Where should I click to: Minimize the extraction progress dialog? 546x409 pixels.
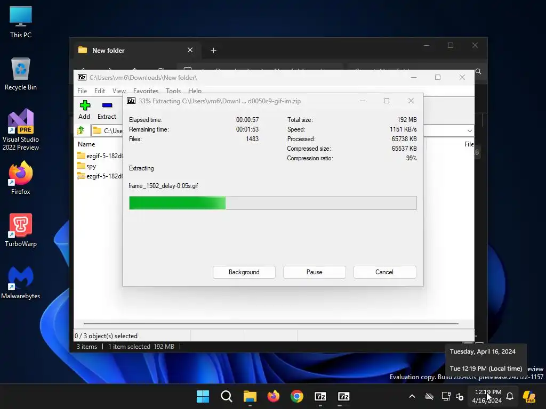[x=363, y=101]
